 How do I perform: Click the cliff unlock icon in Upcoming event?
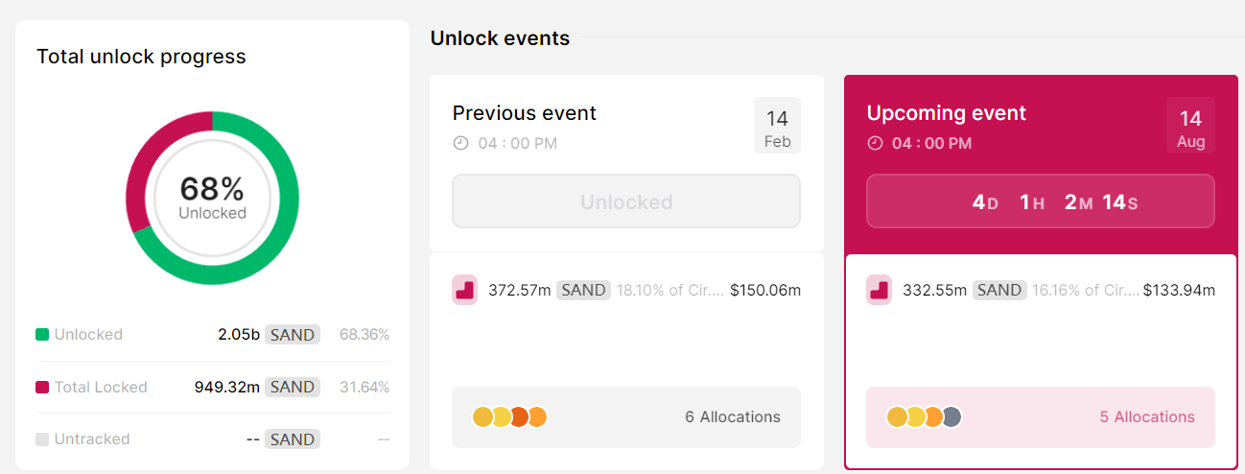pyautogui.click(x=879, y=290)
